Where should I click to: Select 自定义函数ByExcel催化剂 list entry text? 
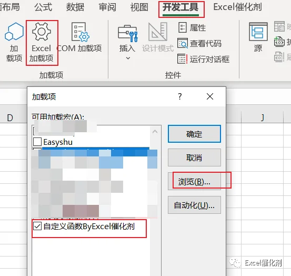click(x=89, y=226)
